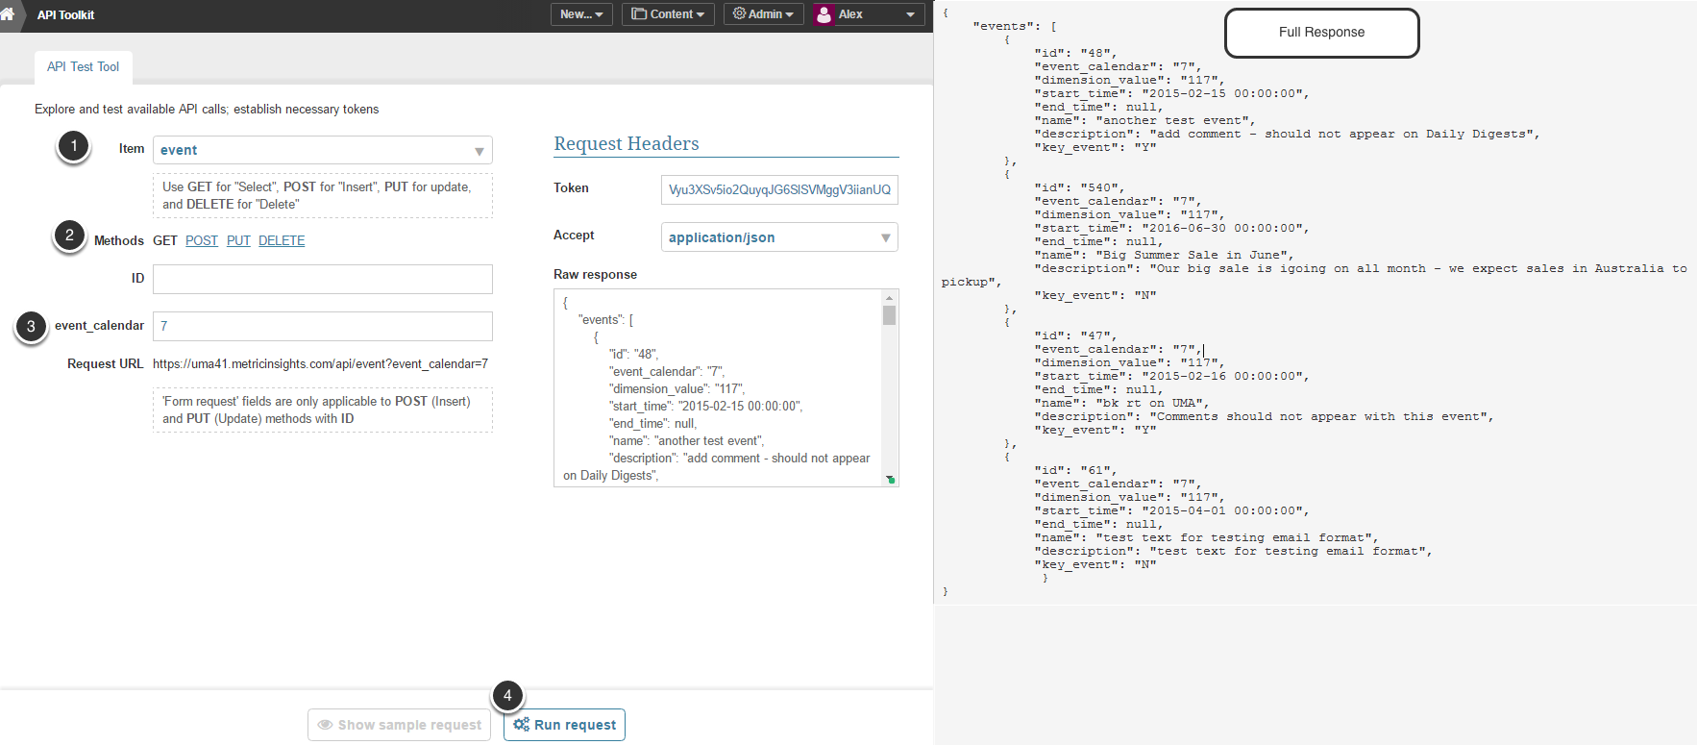Viewport: 1697px width, 745px height.
Task: Click the resize handle of Raw response box
Action: tap(891, 479)
